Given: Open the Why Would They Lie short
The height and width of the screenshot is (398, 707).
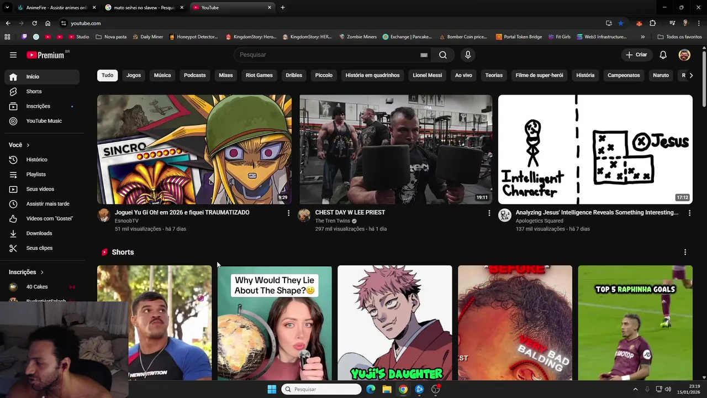Looking at the screenshot, I should [275, 323].
